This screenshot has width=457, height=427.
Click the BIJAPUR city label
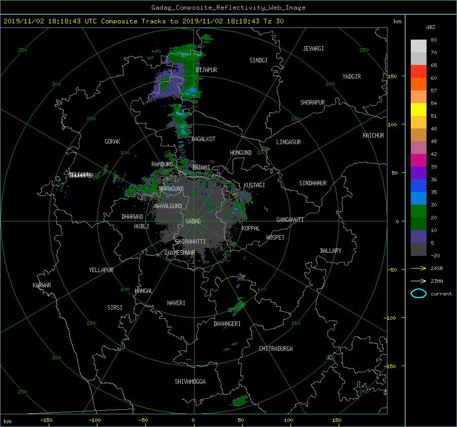pyautogui.click(x=206, y=70)
